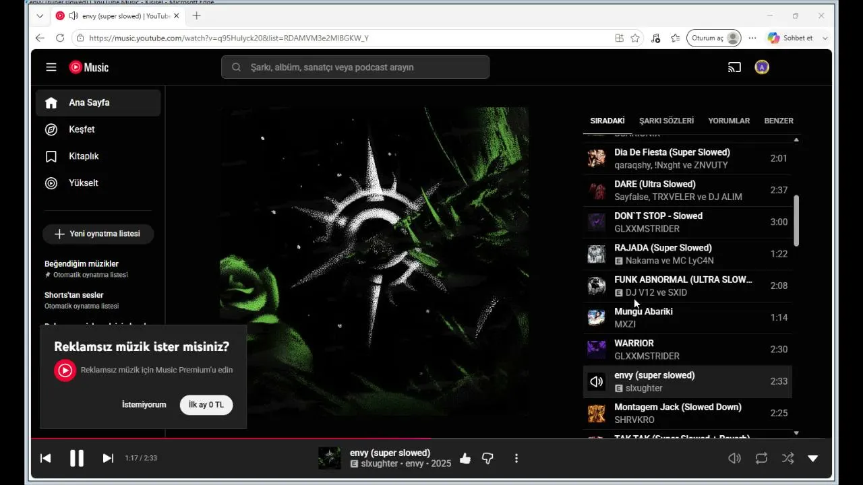Bookmark this page with star icon

click(x=635, y=38)
